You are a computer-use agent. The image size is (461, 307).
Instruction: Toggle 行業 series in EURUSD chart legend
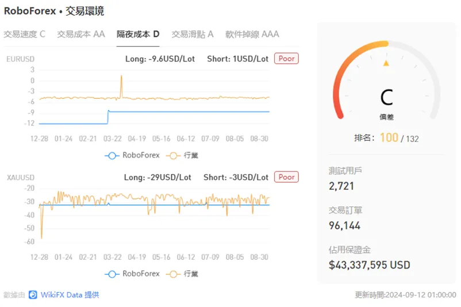[x=182, y=155]
